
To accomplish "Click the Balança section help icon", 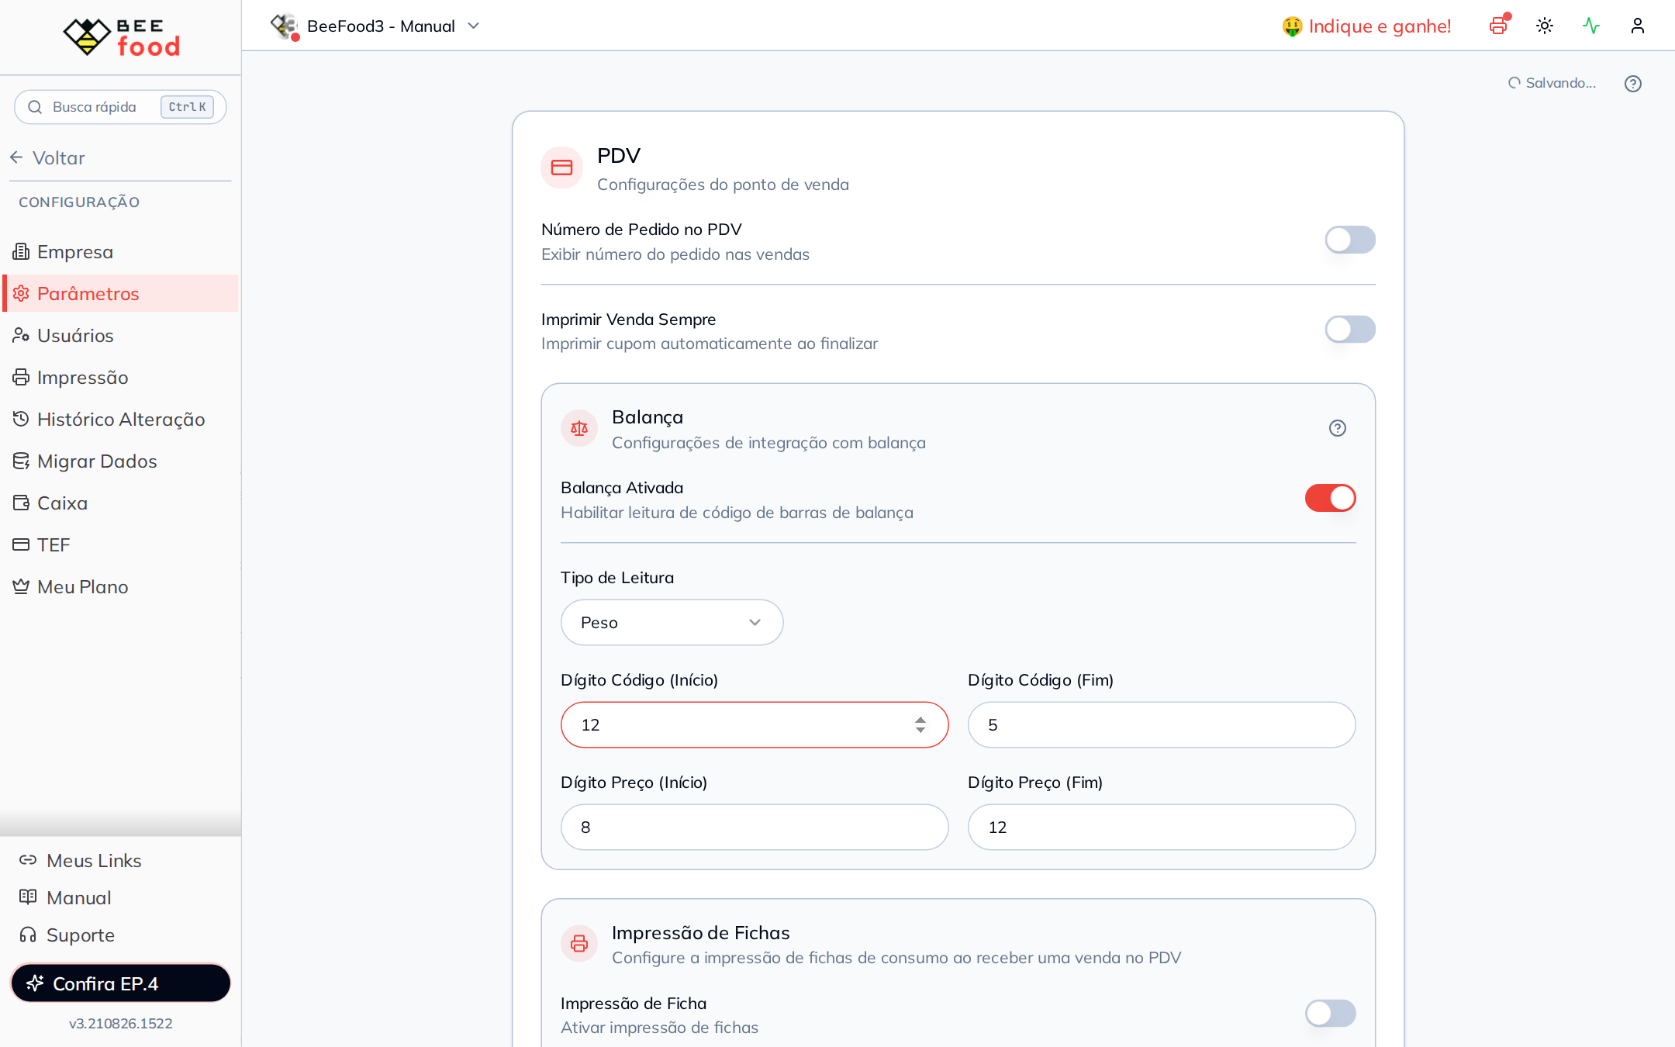I will pyautogui.click(x=1338, y=428).
